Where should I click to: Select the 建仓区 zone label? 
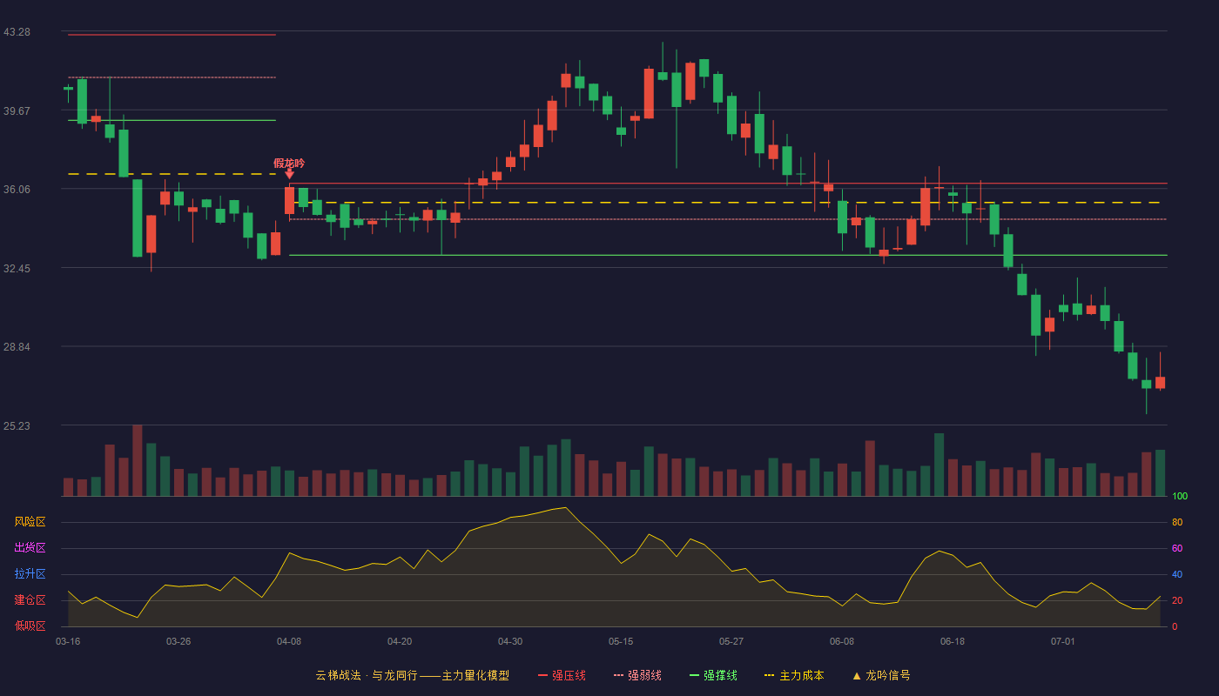coord(30,600)
